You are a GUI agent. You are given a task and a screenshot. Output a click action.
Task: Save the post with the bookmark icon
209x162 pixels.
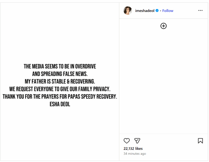tap(200, 141)
